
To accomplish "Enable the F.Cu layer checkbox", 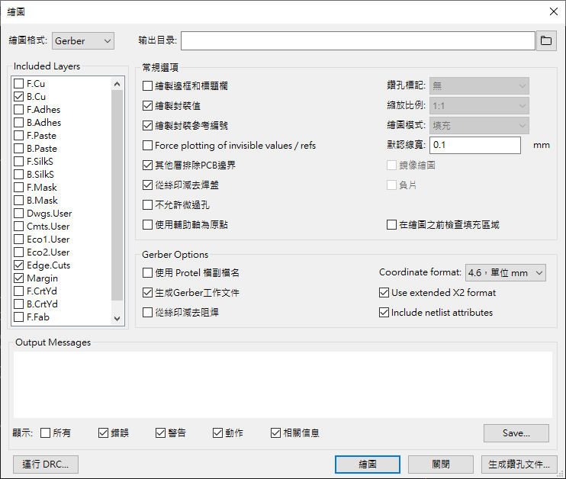I will point(20,84).
